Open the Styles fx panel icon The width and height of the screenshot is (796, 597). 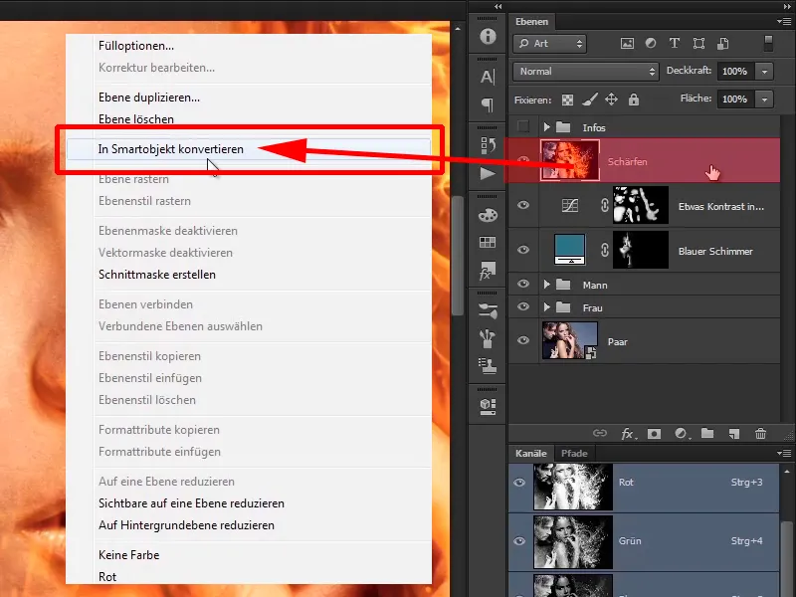pos(488,271)
